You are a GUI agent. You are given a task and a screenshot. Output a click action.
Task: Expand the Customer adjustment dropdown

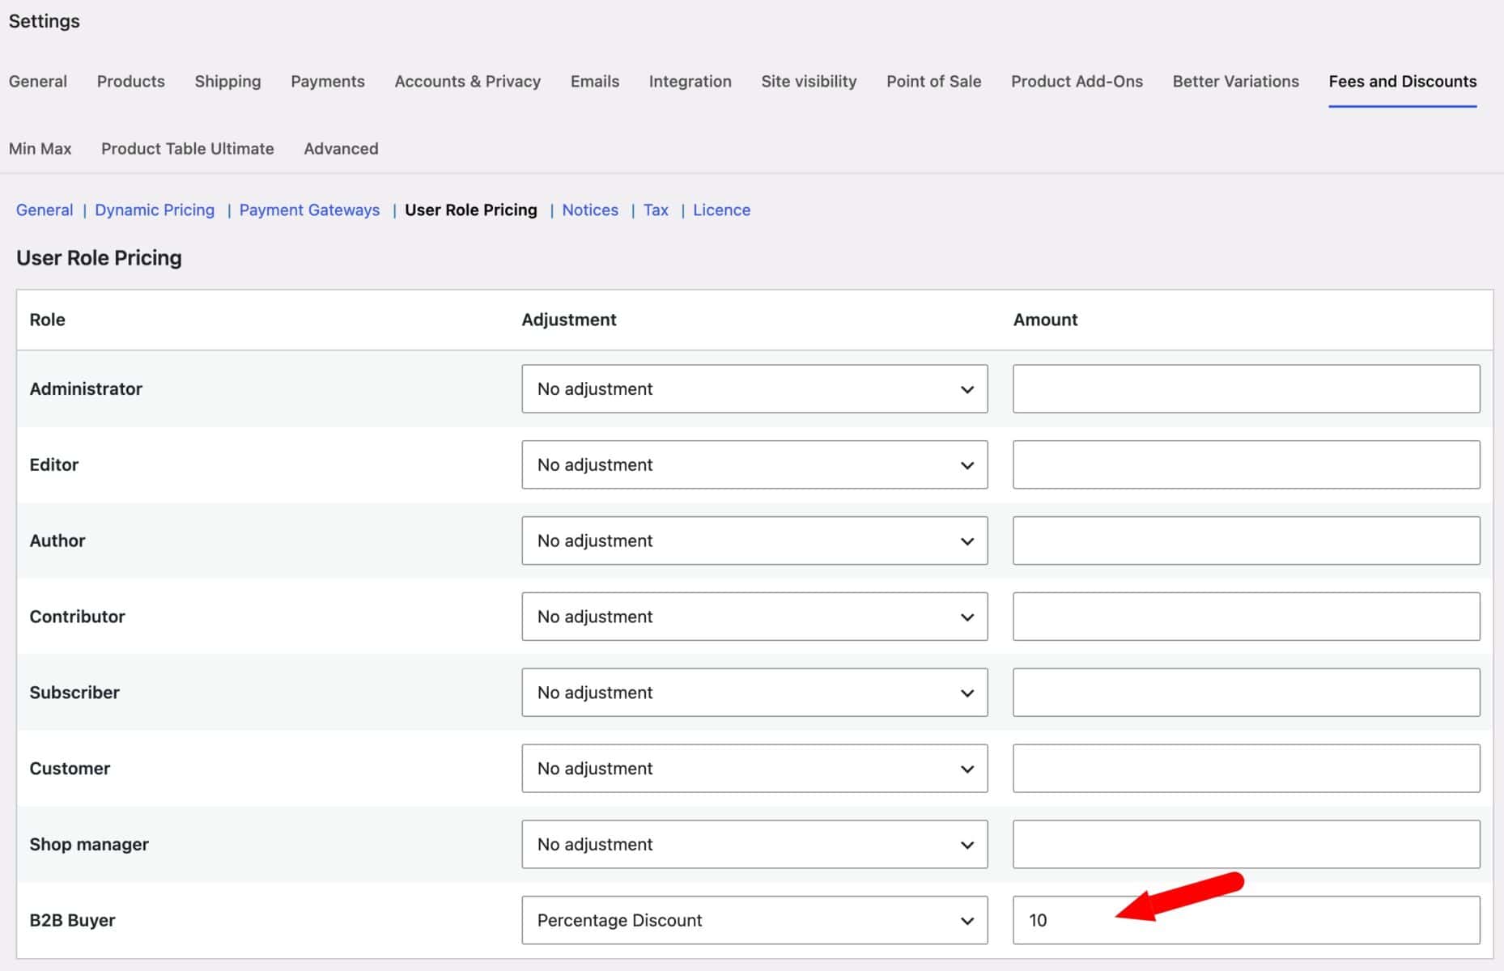point(754,769)
